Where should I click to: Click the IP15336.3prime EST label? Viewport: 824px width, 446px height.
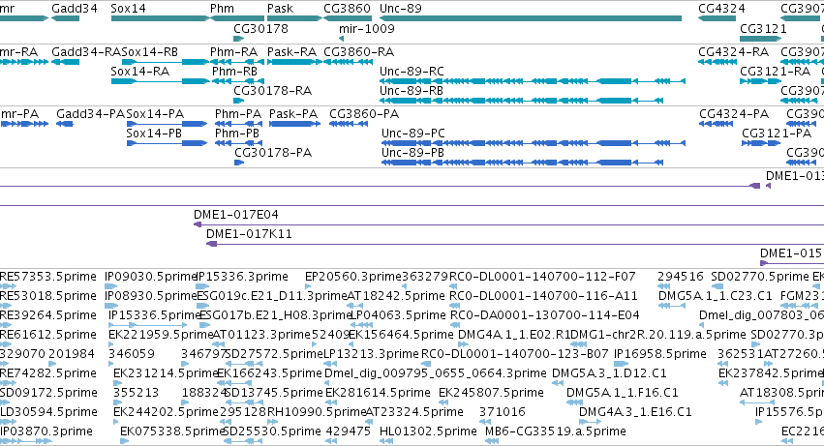pyautogui.click(x=242, y=277)
